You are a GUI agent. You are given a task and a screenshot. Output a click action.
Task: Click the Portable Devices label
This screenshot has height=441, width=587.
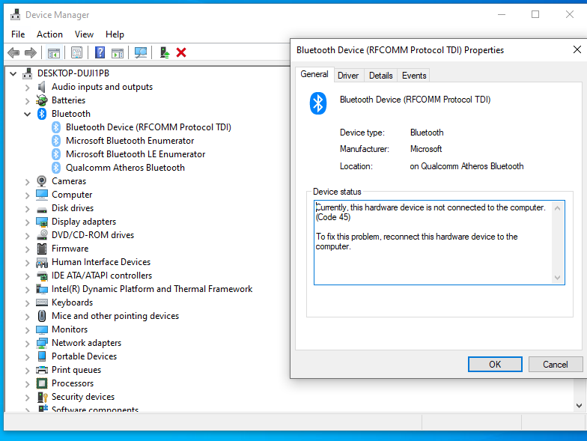[x=84, y=356]
